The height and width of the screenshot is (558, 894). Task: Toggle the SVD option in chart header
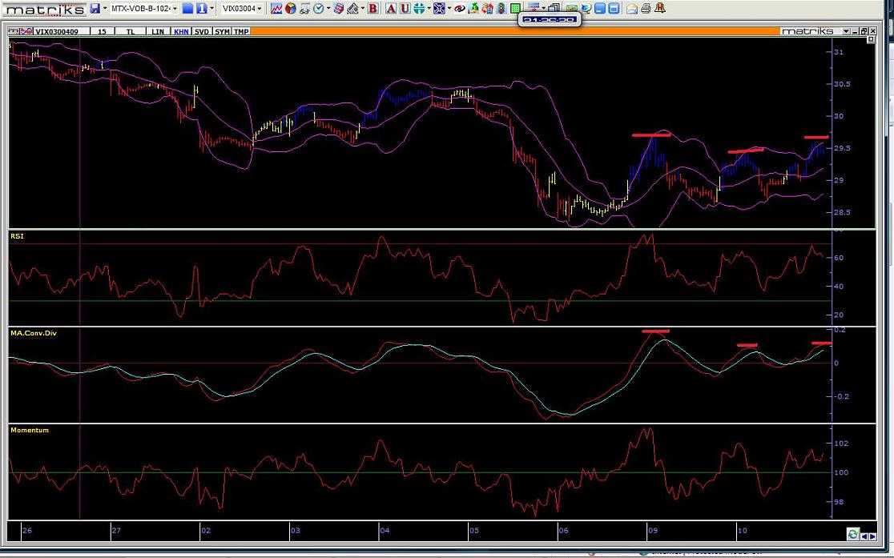point(201,31)
